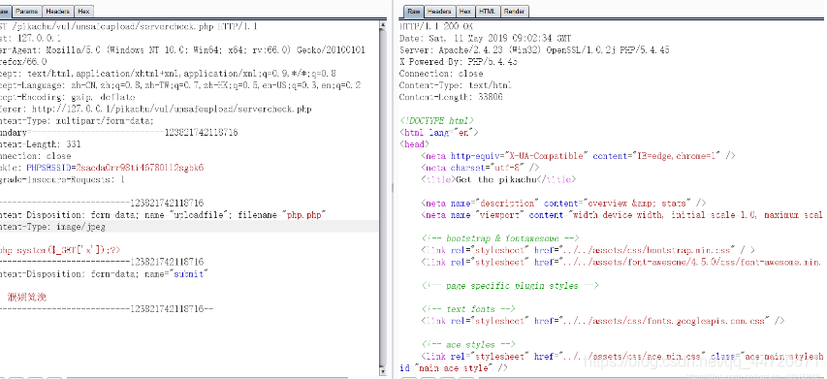Click the 'refox/66.0' continuation line
Screen dimensions: 827x379
tap(23, 62)
